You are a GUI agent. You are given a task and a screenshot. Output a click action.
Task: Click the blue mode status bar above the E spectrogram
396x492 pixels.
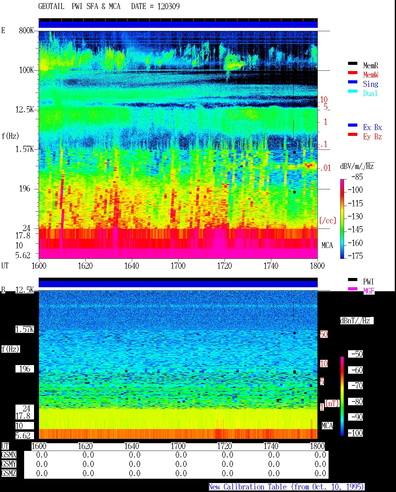pos(178,24)
